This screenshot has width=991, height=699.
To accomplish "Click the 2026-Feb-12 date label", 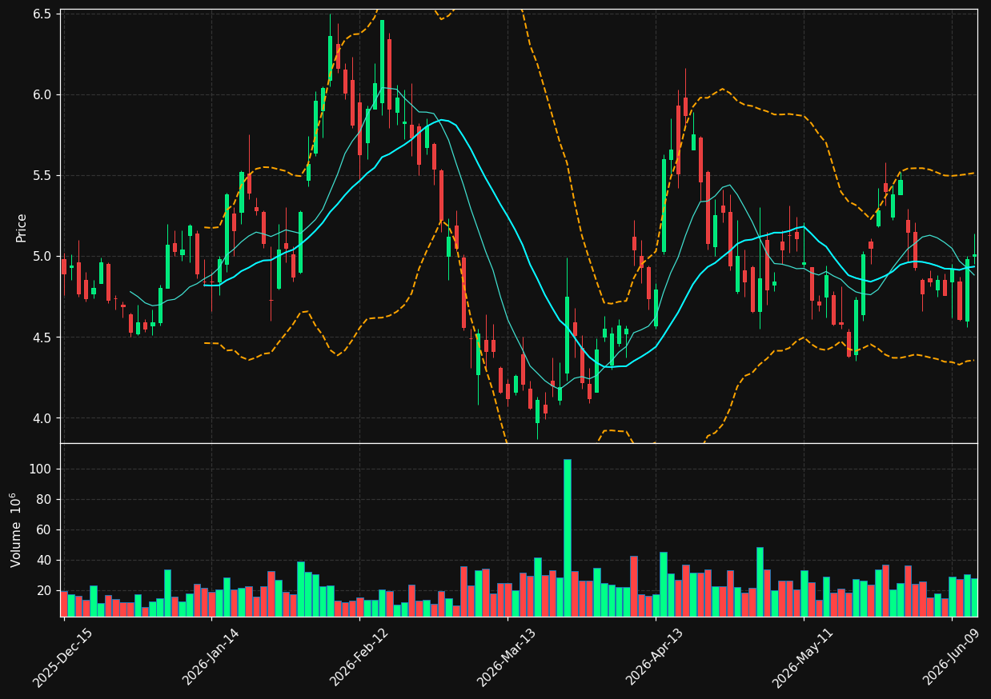I will click(359, 657).
